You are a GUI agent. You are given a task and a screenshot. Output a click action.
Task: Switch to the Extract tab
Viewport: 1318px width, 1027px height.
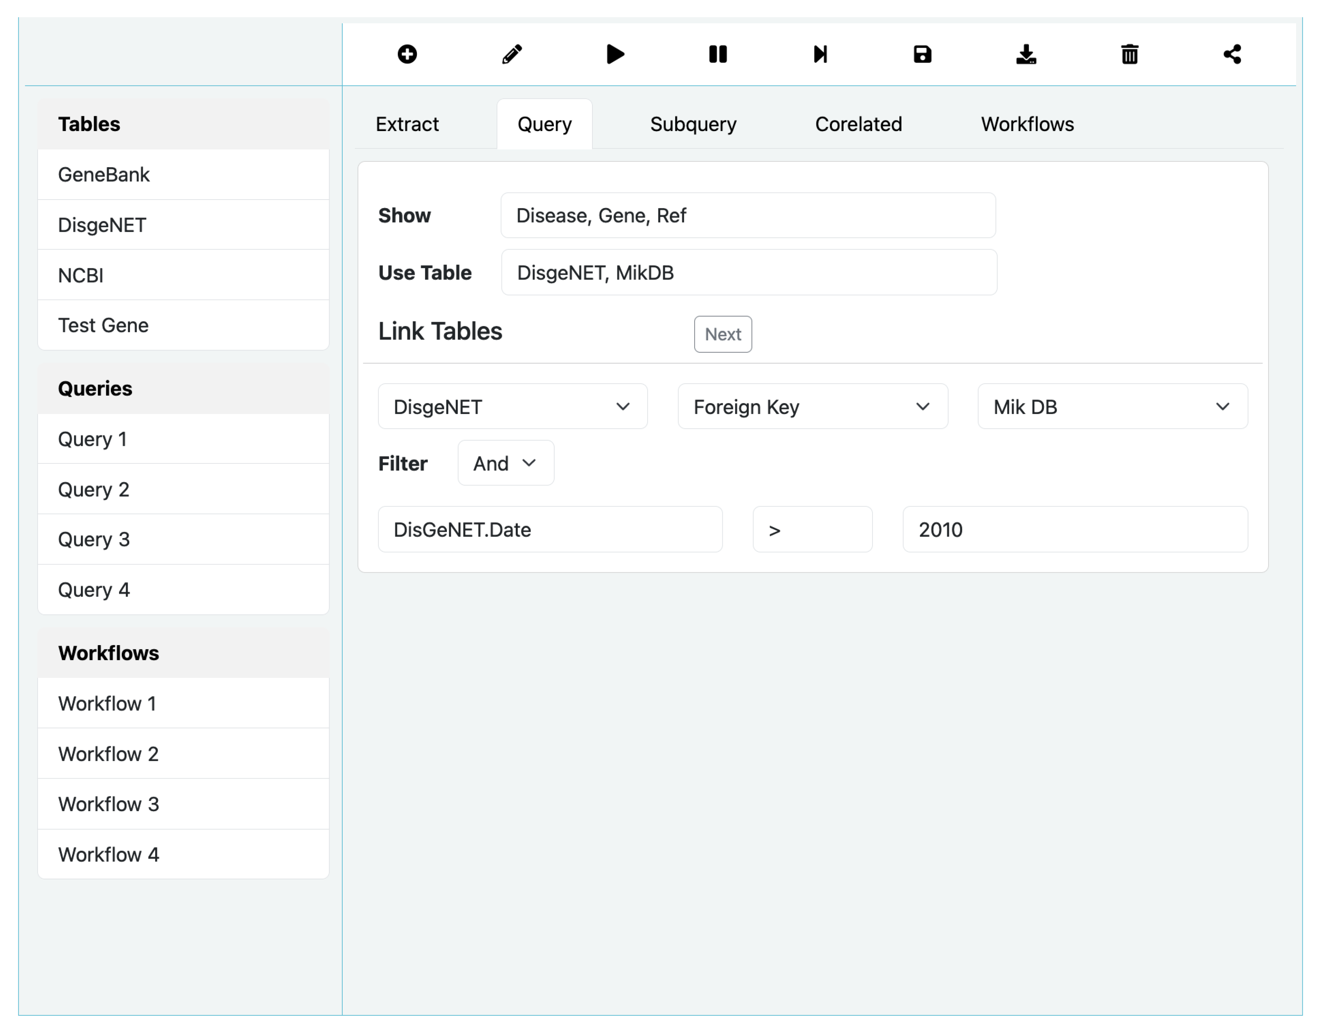pyautogui.click(x=407, y=124)
